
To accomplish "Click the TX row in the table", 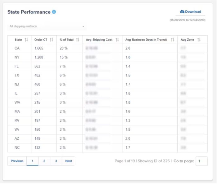I will pos(17,75).
